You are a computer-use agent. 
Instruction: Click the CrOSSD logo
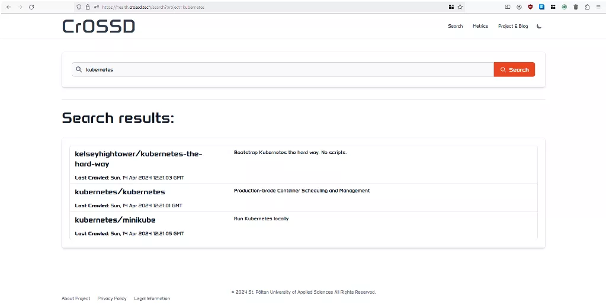pos(98,26)
